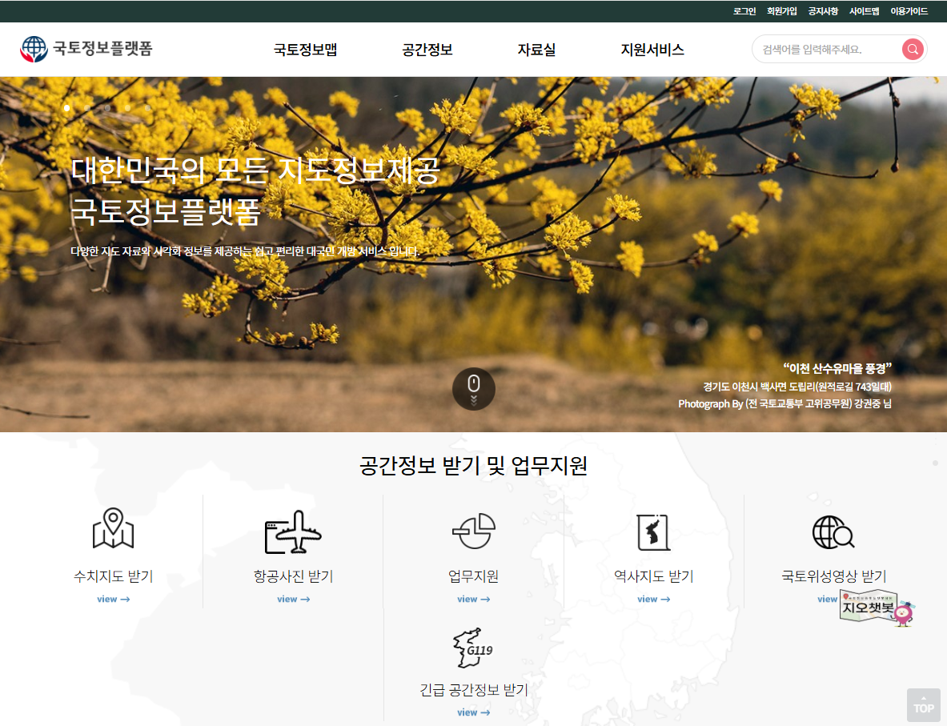Open the 국토정보맵 menu
947x726 pixels.
pos(305,50)
